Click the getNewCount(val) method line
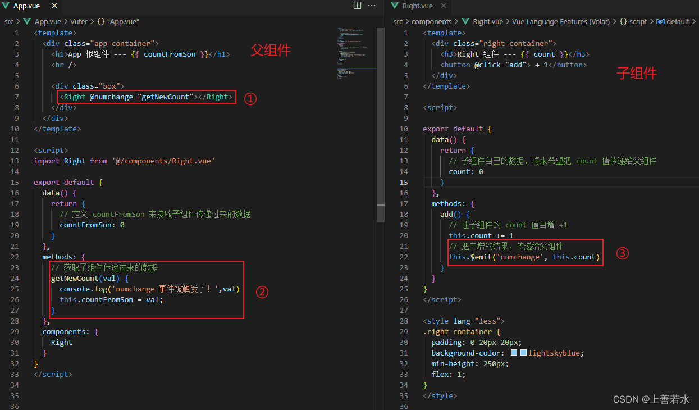699x410 pixels. click(90, 279)
